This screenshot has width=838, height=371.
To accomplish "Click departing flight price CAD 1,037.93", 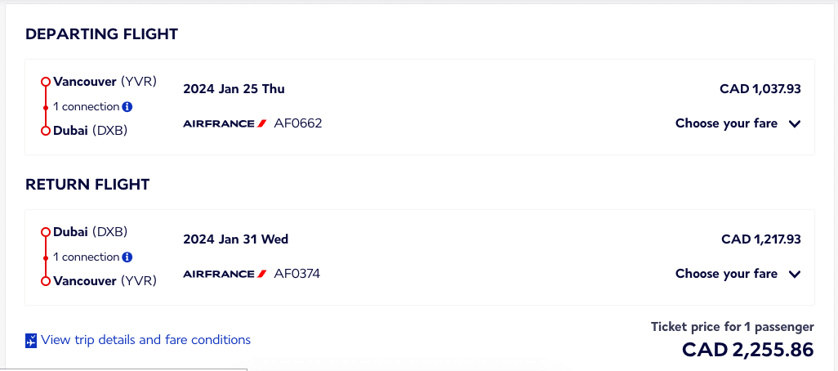I will pyautogui.click(x=760, y=89).
